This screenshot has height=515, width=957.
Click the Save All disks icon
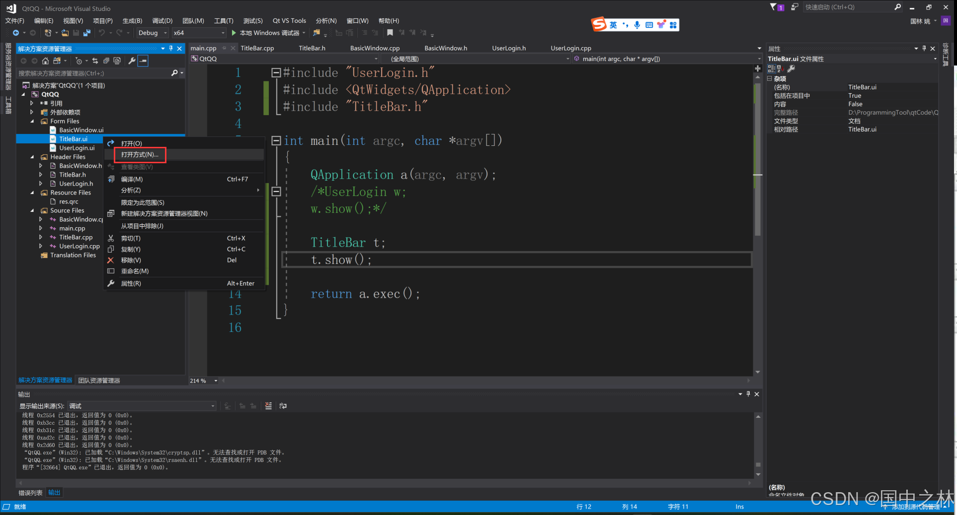[87, 33]
